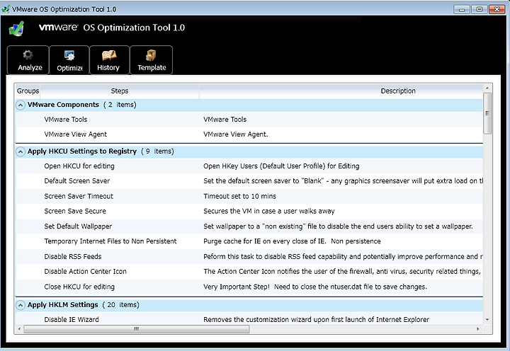Click 'Peform this task to disable RSS' description
This screenshot has height=351, width=510.
point(343,257)
